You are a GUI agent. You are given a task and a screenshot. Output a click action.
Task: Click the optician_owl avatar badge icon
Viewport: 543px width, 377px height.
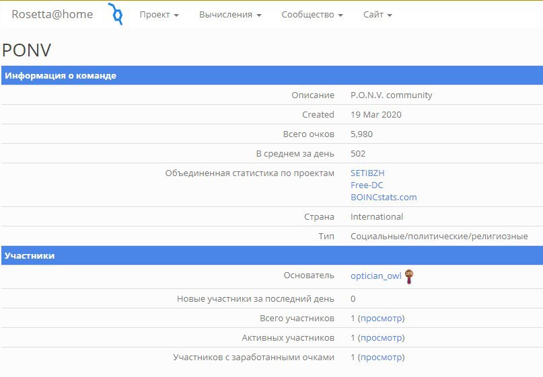point(409,276)
